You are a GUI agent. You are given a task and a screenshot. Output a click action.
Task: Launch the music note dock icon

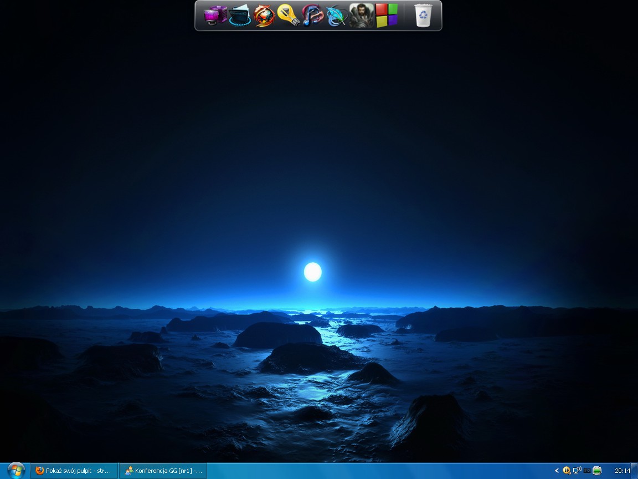coord(312,16)
